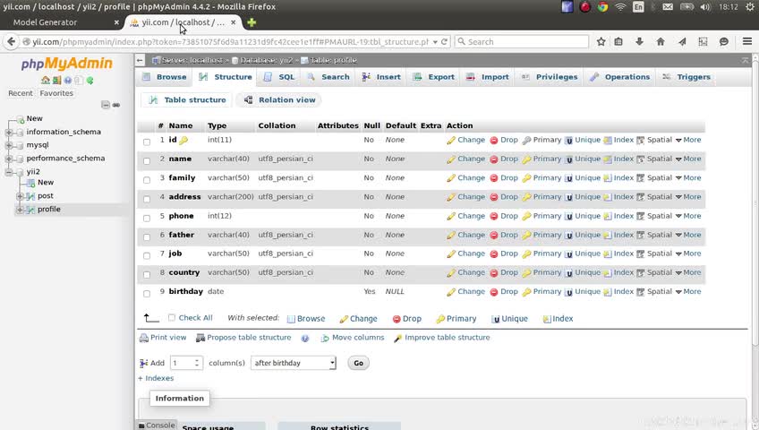This screenshot has width=759, height=430.
Task: Click the Primary key icon in the birthday row
Action: pos(526,292)
